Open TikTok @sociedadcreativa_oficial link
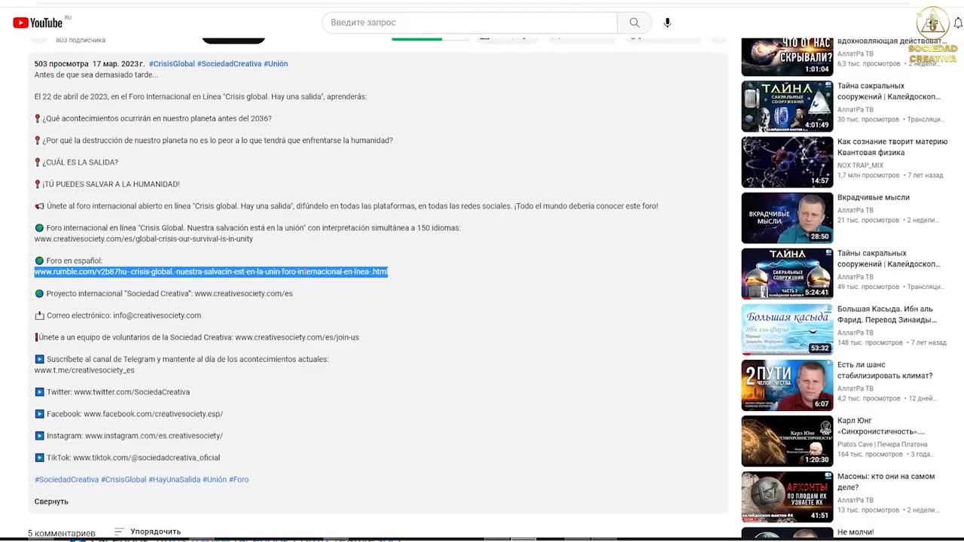 click(x=146, y=458)
